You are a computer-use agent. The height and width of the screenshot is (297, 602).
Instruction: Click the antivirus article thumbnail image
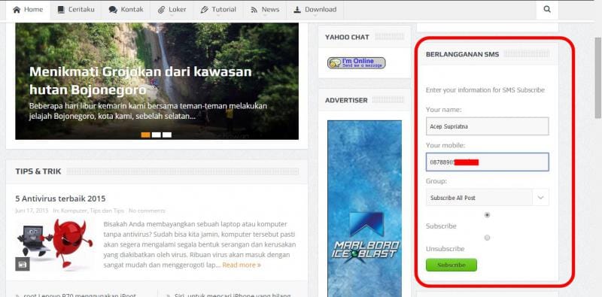54,244
